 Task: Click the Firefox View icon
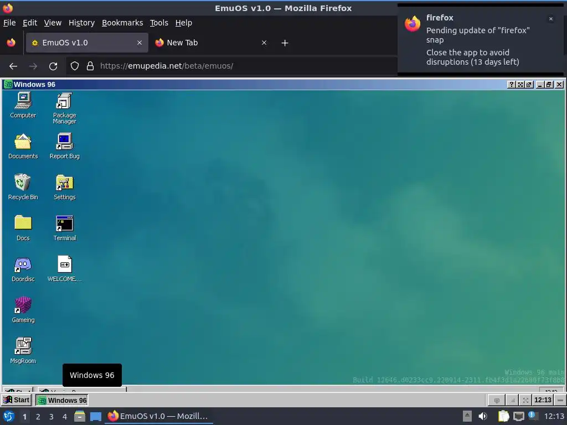pyautogui.click(x=11, y=43)
